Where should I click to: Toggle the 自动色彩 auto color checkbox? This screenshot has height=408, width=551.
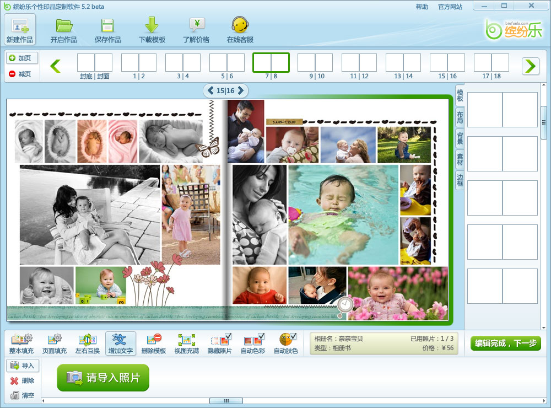click(x=261, y=336)
